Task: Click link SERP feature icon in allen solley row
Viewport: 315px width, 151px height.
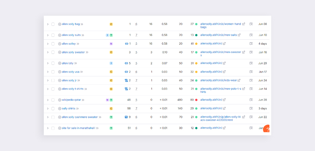Action: [127, 44]
